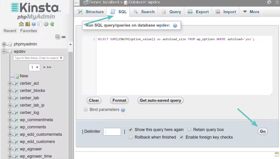Click the log out door icon
Viewport: 280px width, 159px height.
coord(28,24)
